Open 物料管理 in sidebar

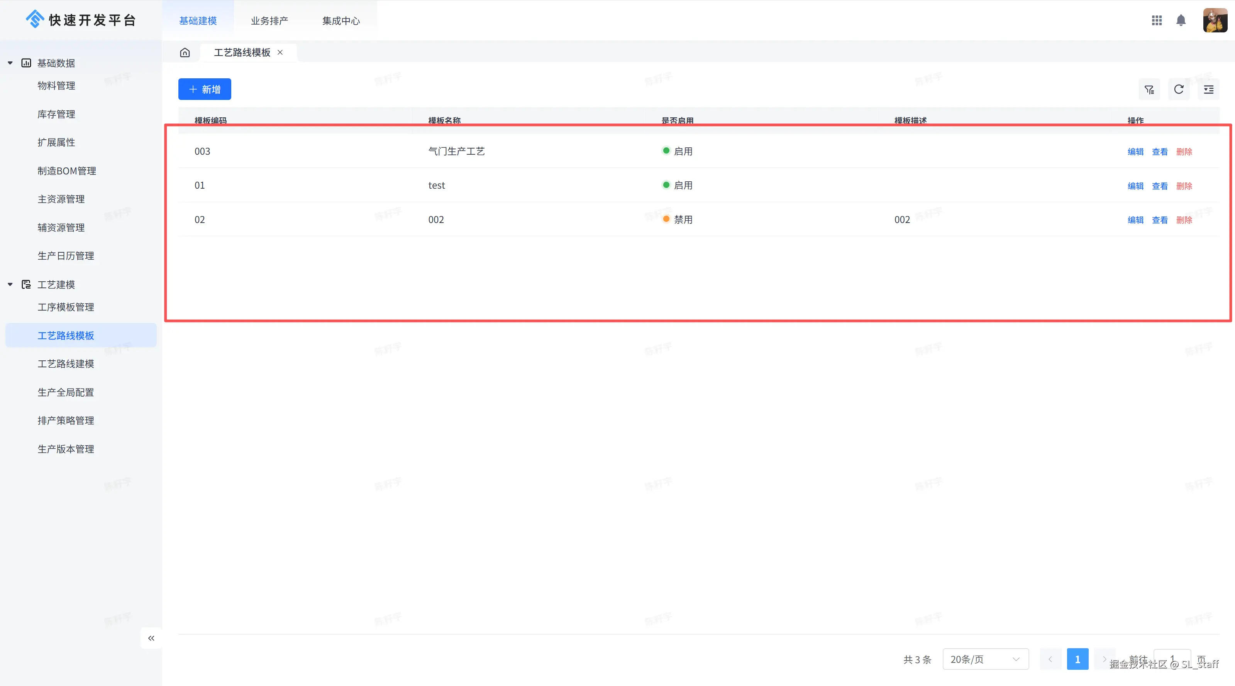point(57,86)
